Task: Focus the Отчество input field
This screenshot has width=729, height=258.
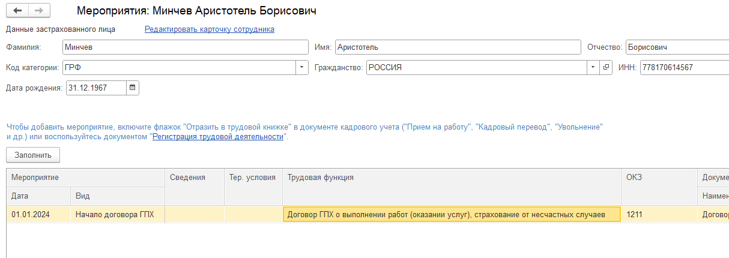Action: (x=676, y=47)
